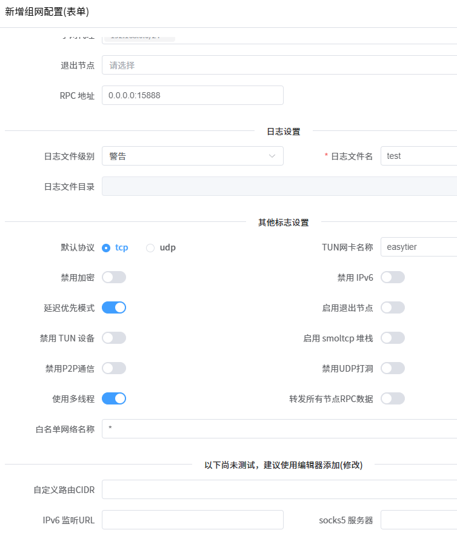Open the 日志文件级别 dropdown showing 警告

click(192, 156)
